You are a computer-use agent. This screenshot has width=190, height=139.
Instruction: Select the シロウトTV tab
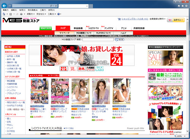click(93, 28)
